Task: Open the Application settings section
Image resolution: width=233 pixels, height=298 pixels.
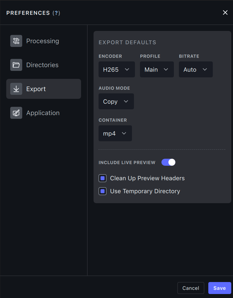Action: [x=43, y=113]
